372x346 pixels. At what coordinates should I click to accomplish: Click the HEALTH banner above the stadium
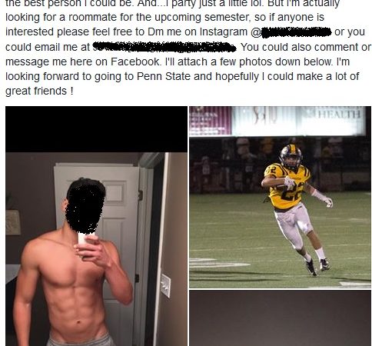(x=339, y=114)
